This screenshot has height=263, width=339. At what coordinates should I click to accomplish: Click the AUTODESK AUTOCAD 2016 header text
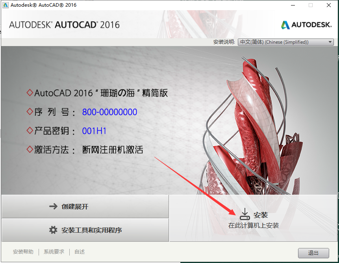[x=64, y=25]
